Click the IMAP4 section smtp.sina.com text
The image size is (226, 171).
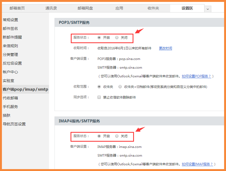point(131,156)
